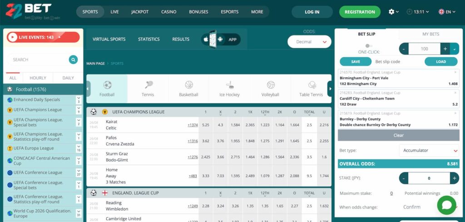This screenshot has width=465, height=222.
Task: Click the REGISTRATION button
Action: (360, 12)
